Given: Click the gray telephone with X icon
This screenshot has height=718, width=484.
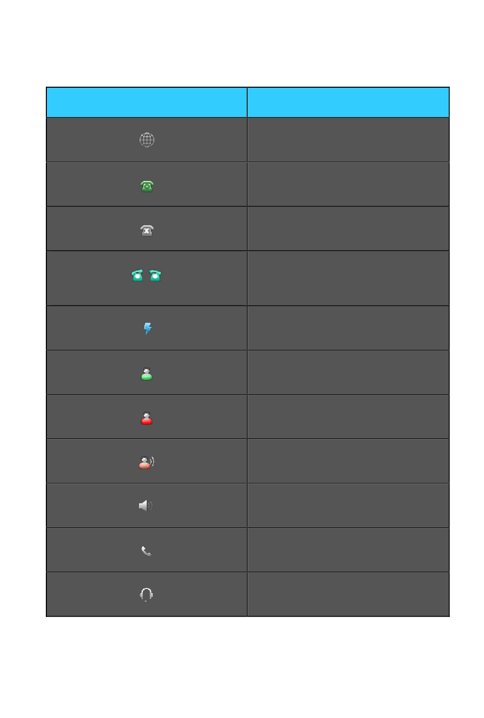Looking at the screenshot, I should coord(147,230).
